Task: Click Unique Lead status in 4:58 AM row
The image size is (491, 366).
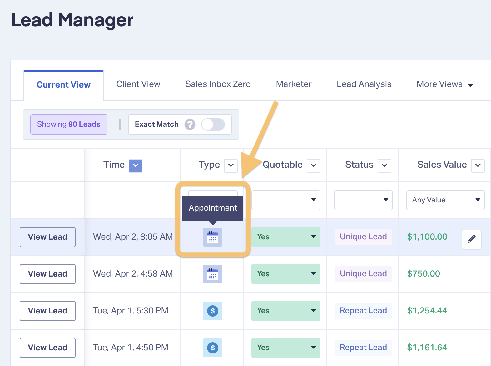Action: [x=363, y=274]
